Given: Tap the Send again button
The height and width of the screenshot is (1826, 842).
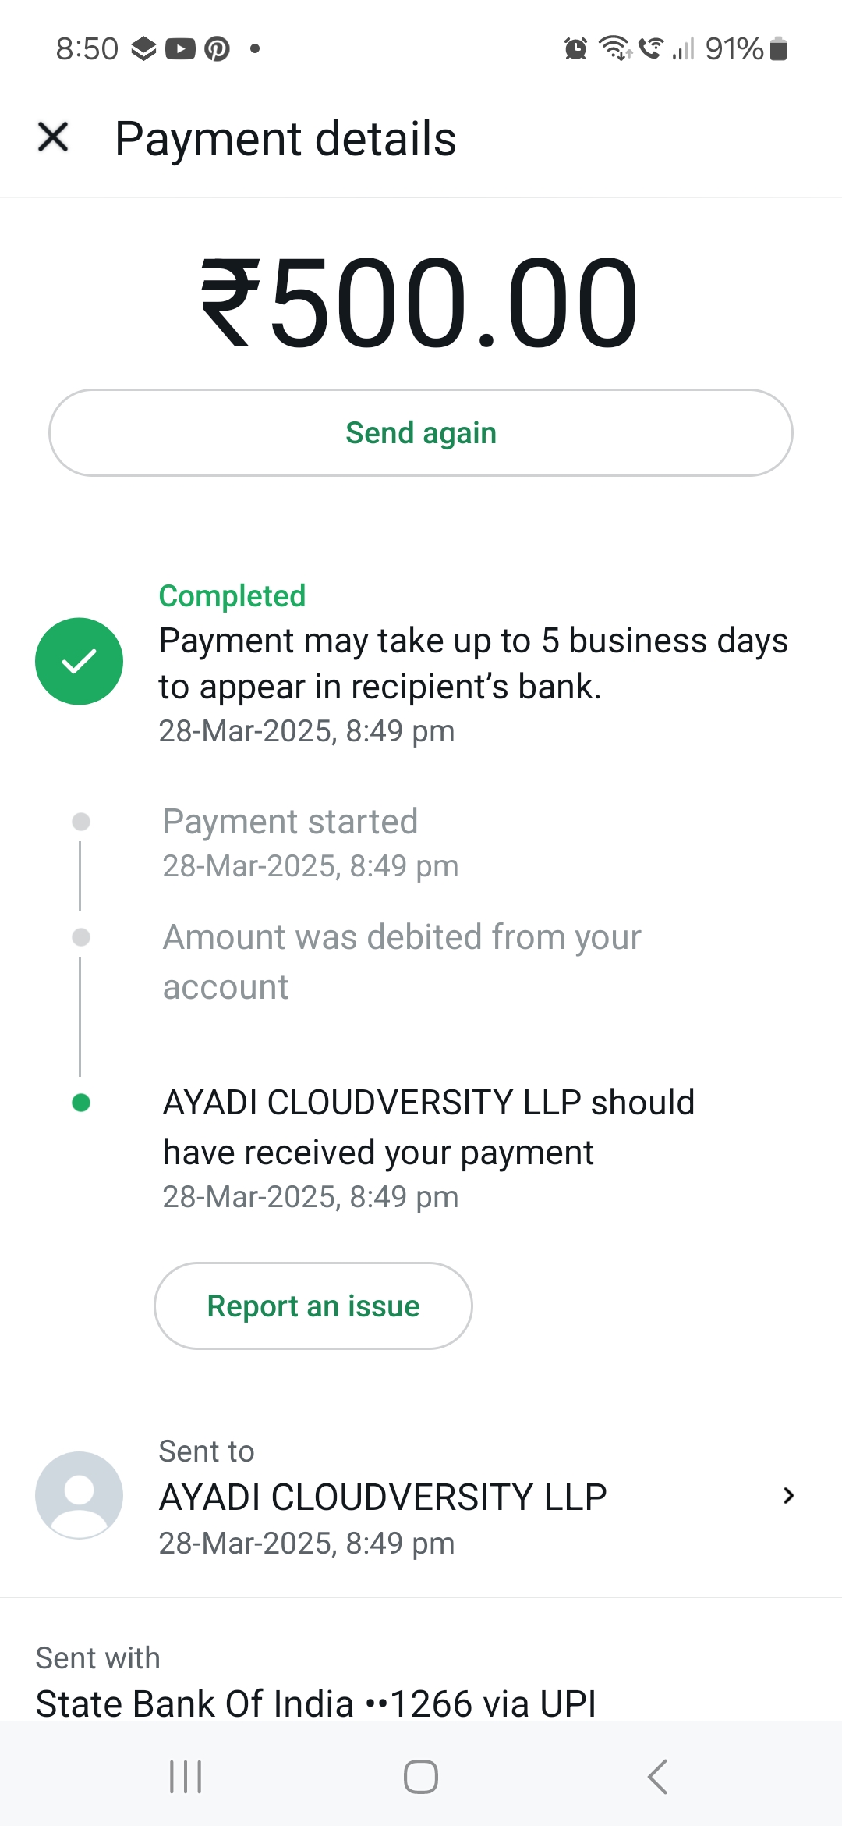Looking at the screenshot, I should point(421,433).
